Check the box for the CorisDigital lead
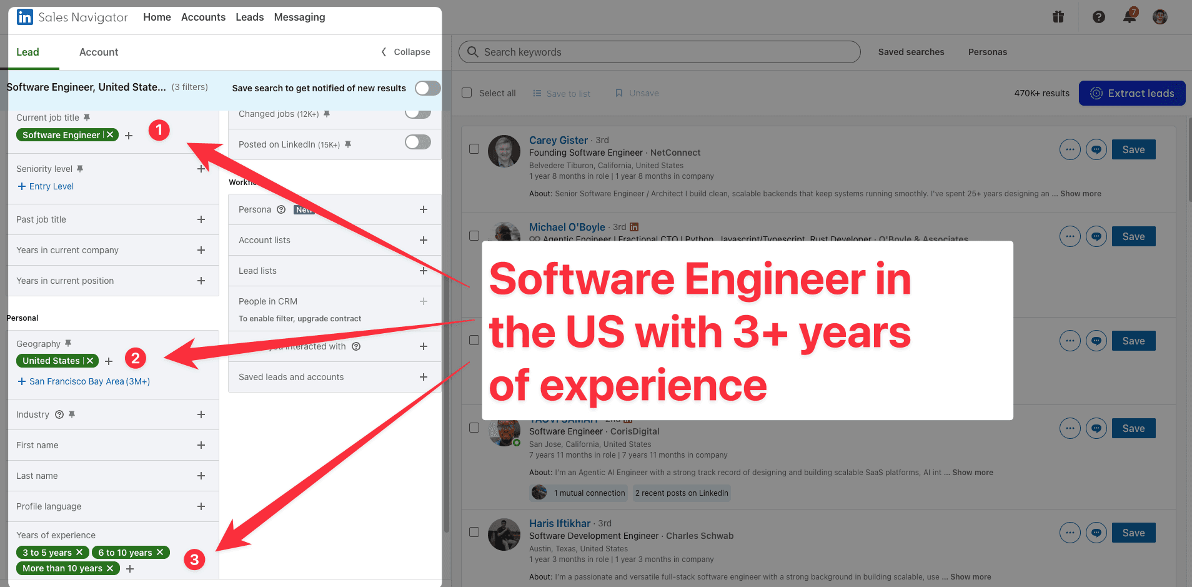This screenshot has height=587, width=1192. [x=474, y=428]
